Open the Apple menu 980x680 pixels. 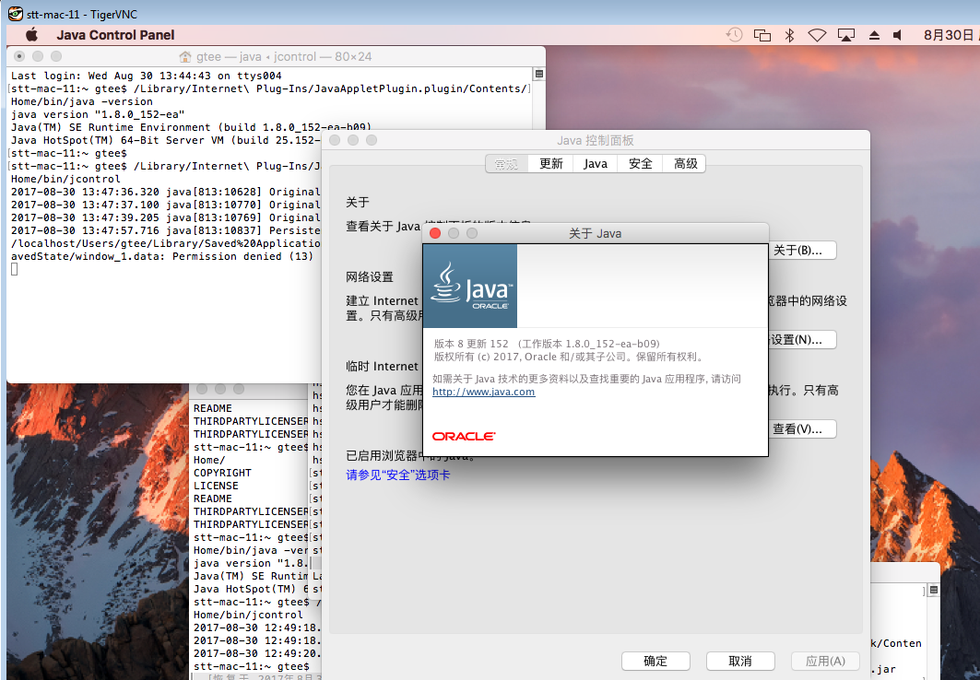(31, 35)
